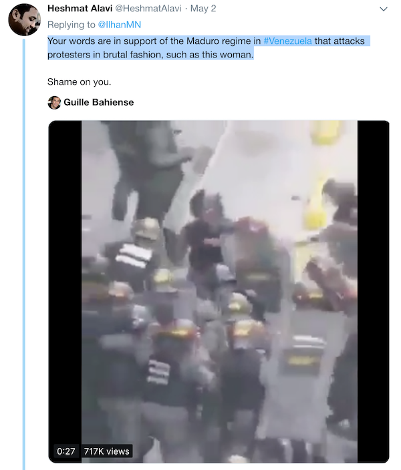Click the Heshmat Alavi display name
Viewport: 401px width, 470px height.
80,9
